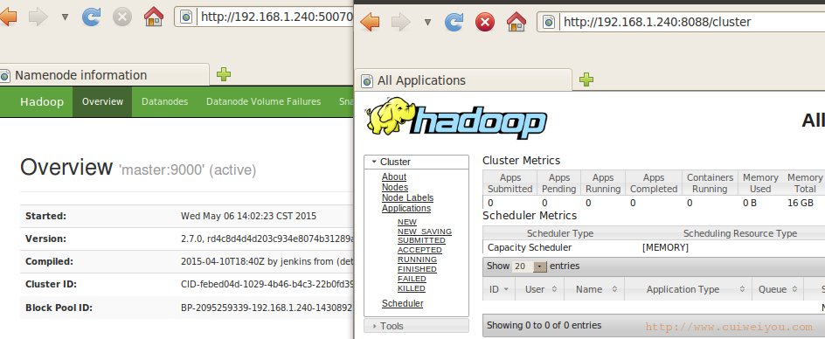Viewport: 825px width, 339px height.
Task: Filter applications by RUNNING state
Action: point(417,259)
